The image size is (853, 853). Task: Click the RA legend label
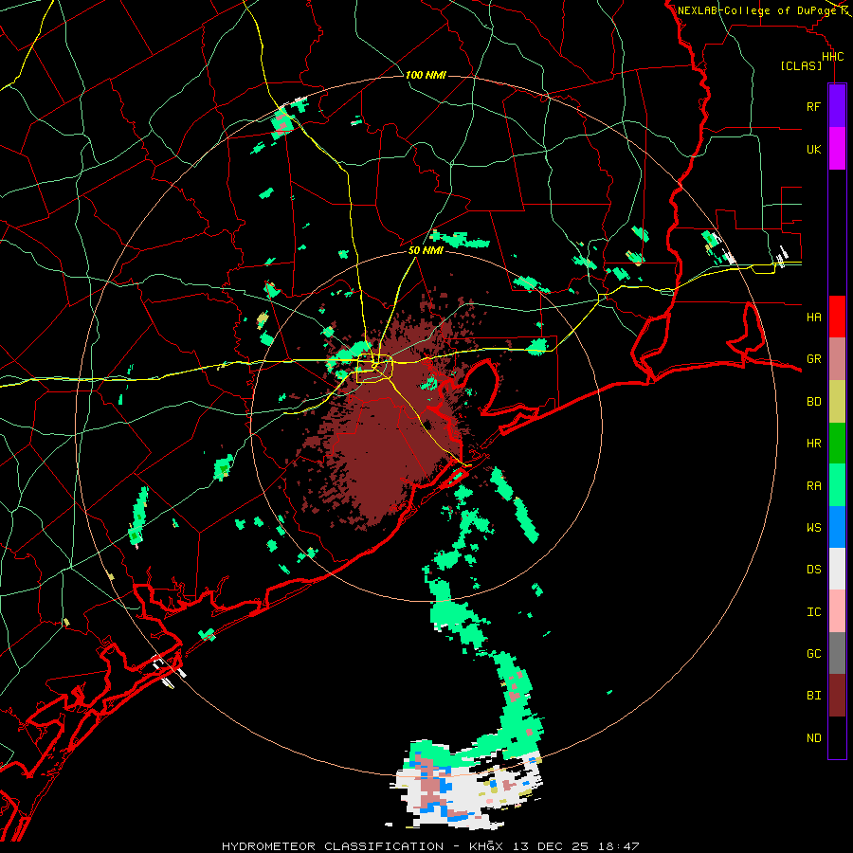pyautogui.click(x=813, y=485)
